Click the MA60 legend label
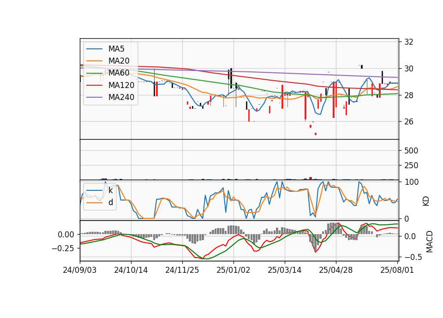This screenshot has height=318, width=443. [119, 73]
